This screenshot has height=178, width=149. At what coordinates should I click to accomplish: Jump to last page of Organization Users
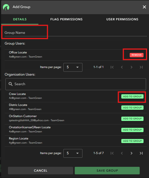141,153
